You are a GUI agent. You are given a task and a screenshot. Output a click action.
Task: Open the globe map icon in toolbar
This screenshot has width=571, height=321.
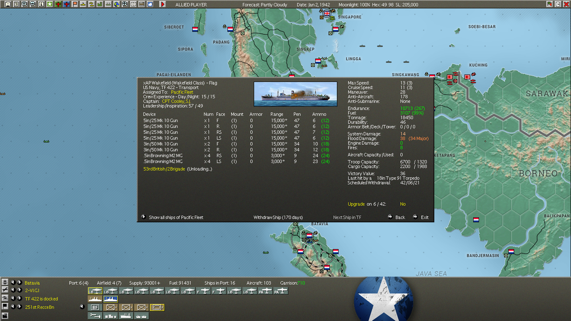[x=116, y=4]
